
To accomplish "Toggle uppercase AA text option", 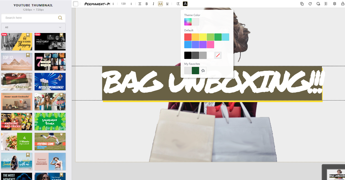I will tap(160, 4).
